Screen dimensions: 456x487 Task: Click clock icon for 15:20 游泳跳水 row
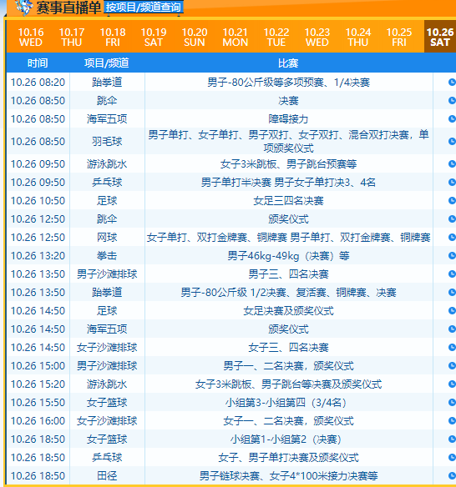(452, 384)
